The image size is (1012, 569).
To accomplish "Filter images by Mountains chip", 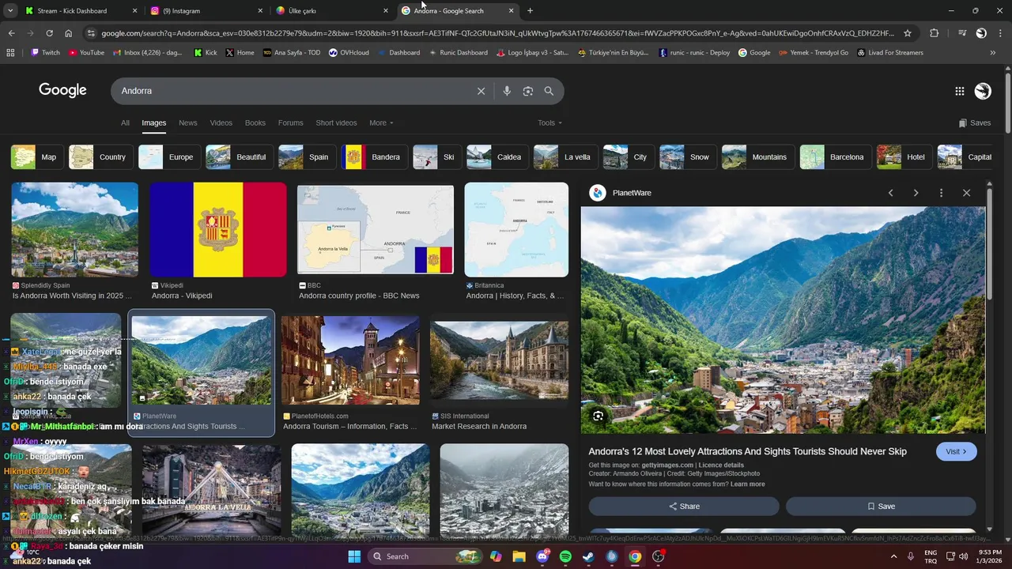I will (x=757, y=157).
